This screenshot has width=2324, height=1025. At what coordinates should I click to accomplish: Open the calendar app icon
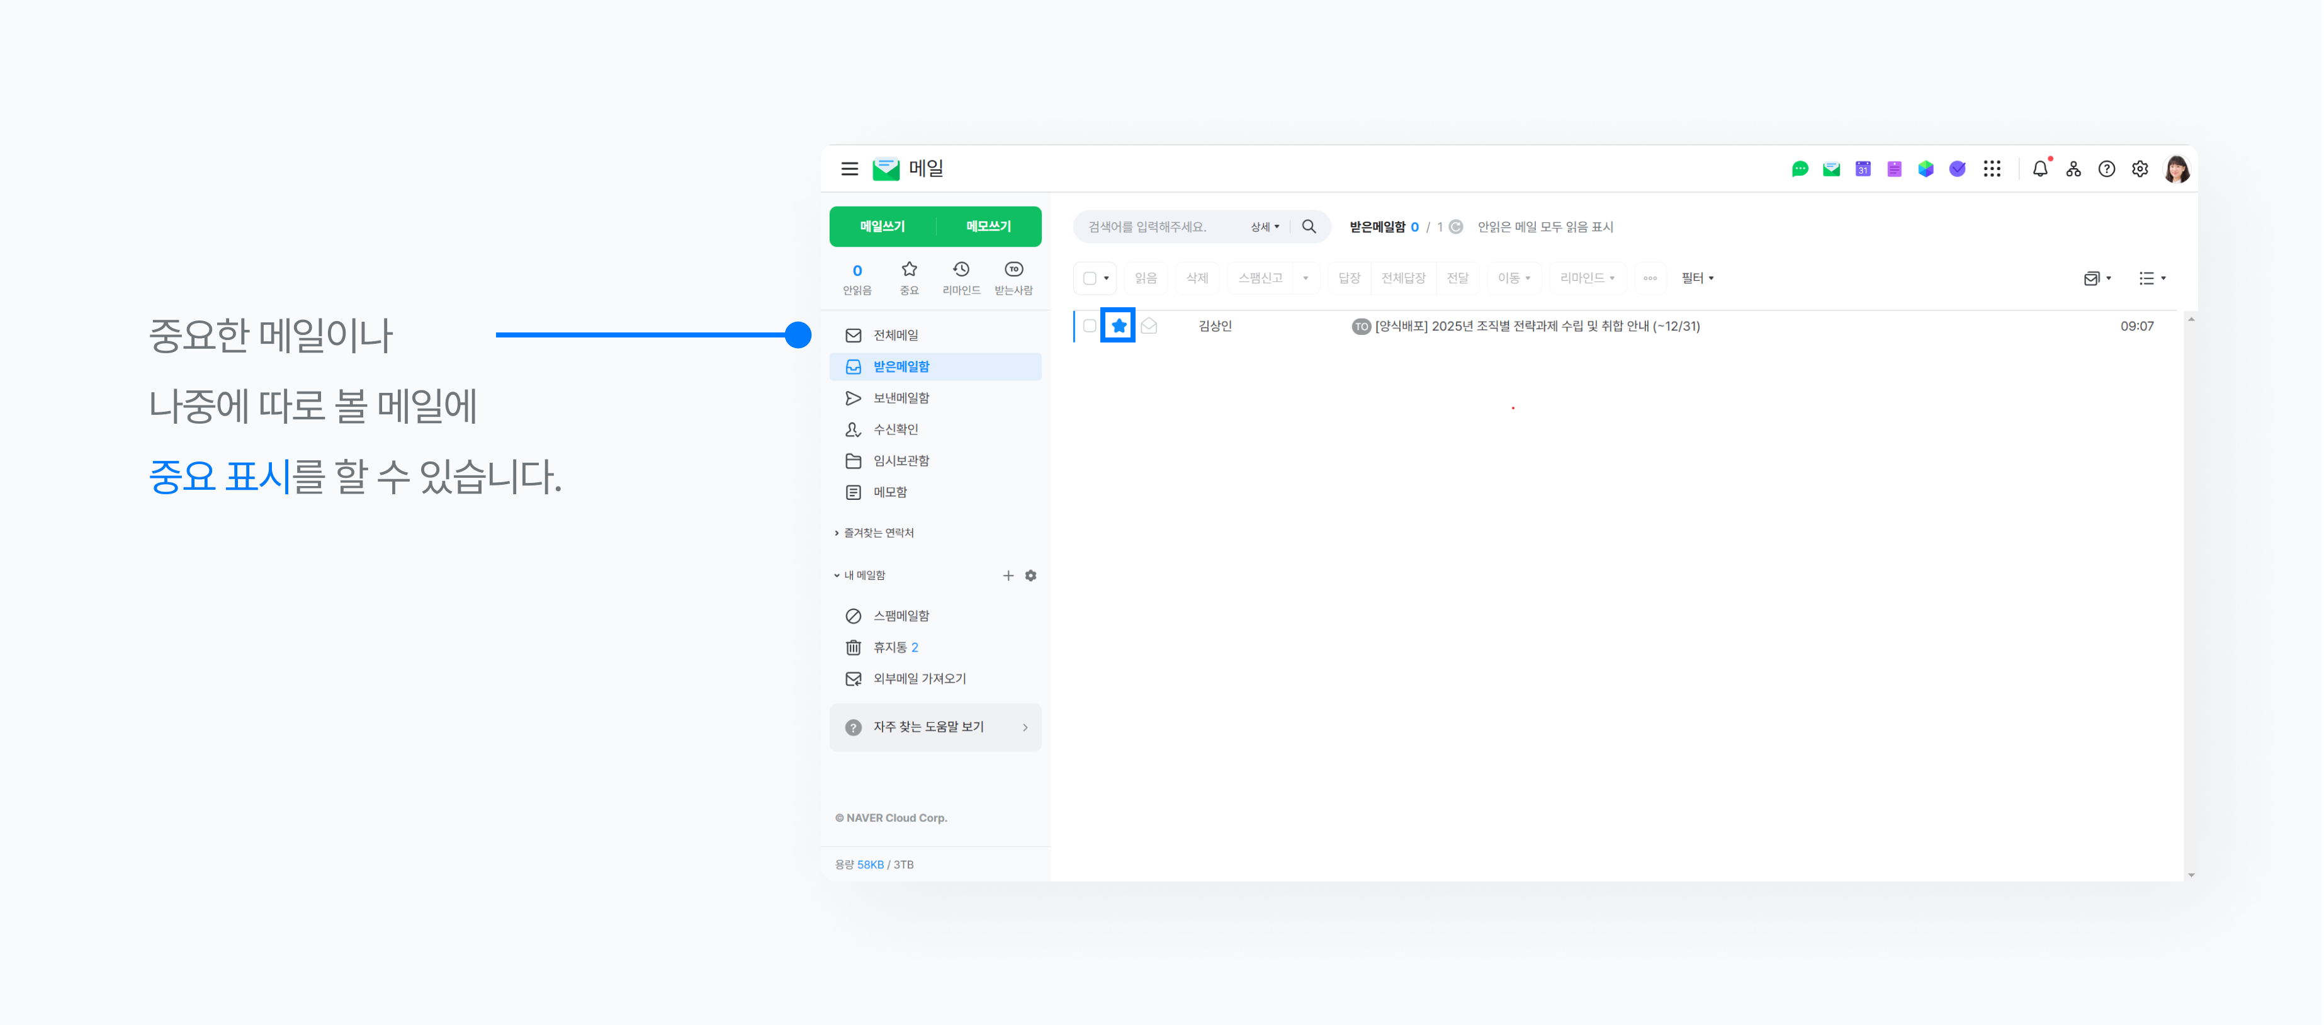[x=1863, y=169]
